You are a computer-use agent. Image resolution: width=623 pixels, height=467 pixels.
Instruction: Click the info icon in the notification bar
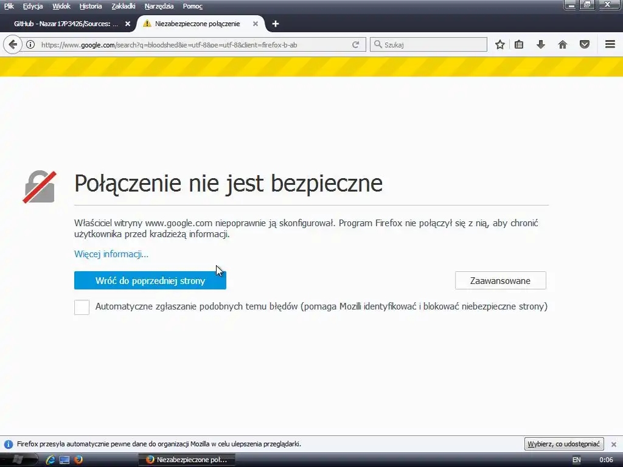click(x=9, y=444)
